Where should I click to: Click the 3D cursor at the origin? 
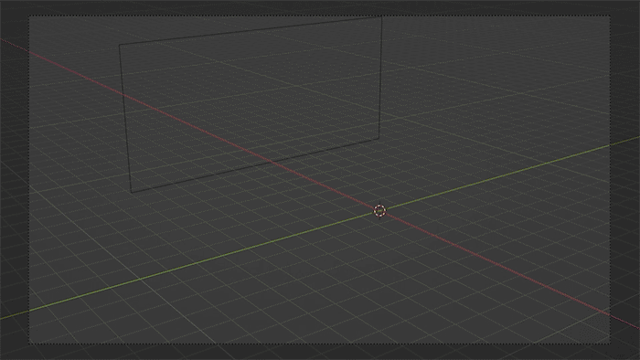(x=379, y=211)
